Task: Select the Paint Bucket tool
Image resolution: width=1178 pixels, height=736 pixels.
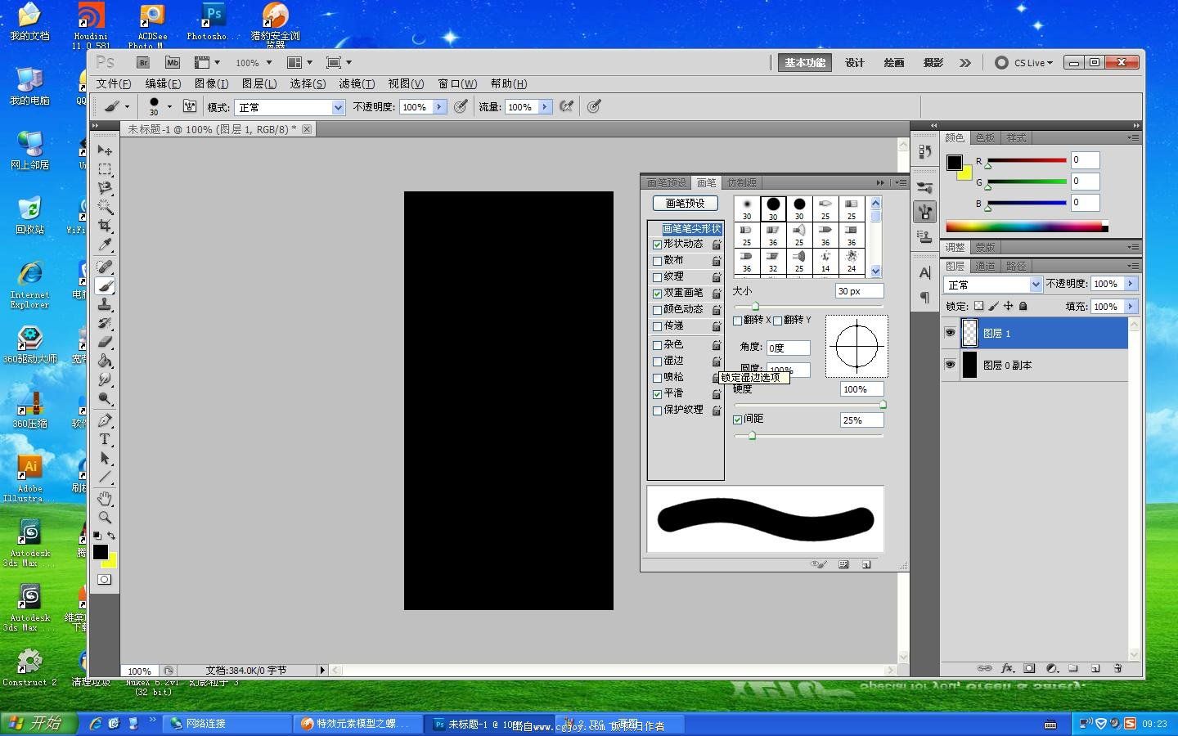Action: (105, 361)
